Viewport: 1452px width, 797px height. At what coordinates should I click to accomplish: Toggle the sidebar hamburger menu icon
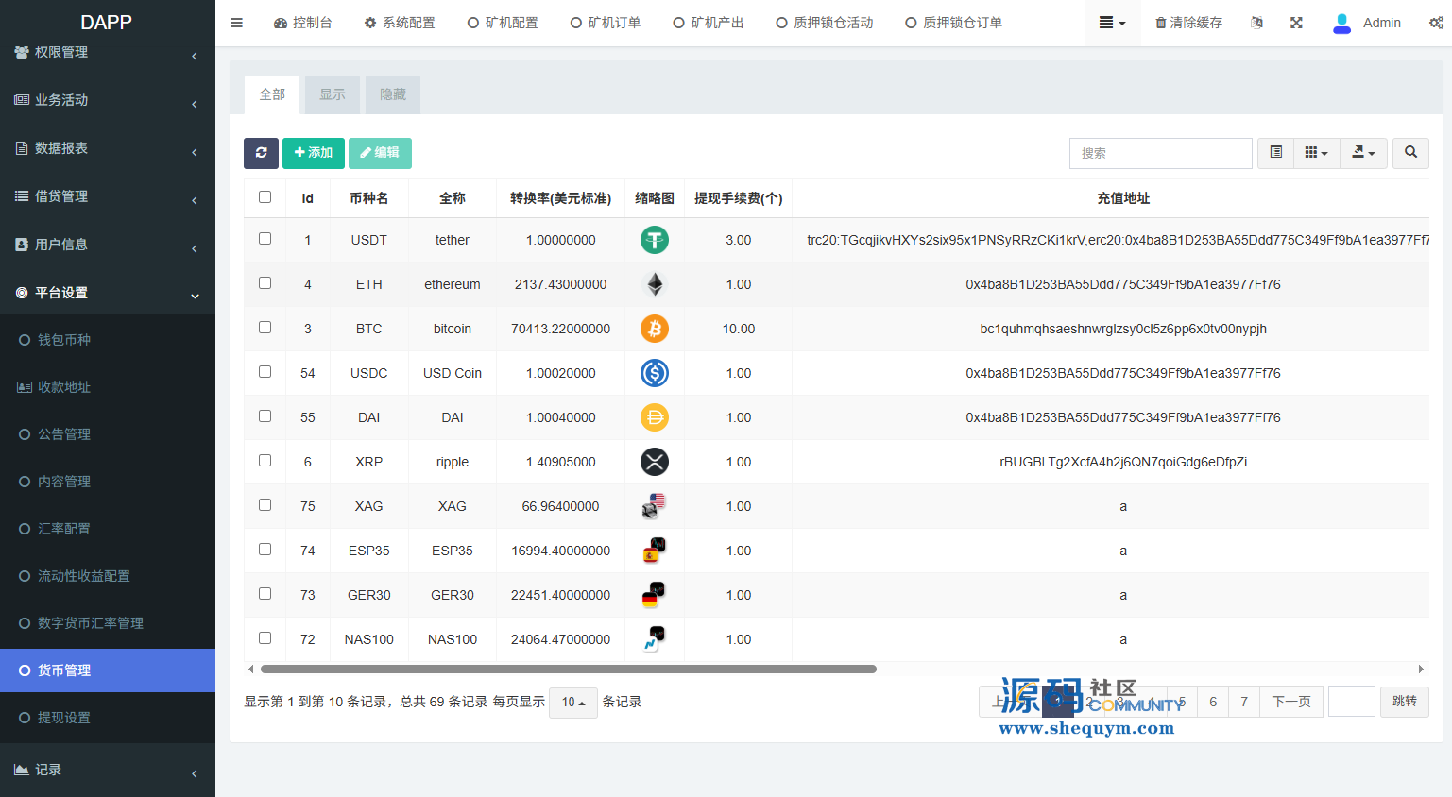[x=237, y=23]
